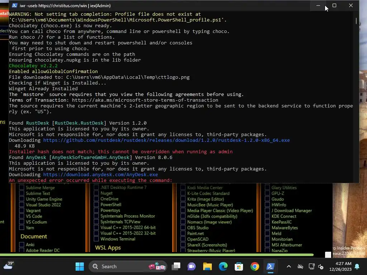
Task: Check the Sublime Merge checkbox
Action: tap(22, 187)
